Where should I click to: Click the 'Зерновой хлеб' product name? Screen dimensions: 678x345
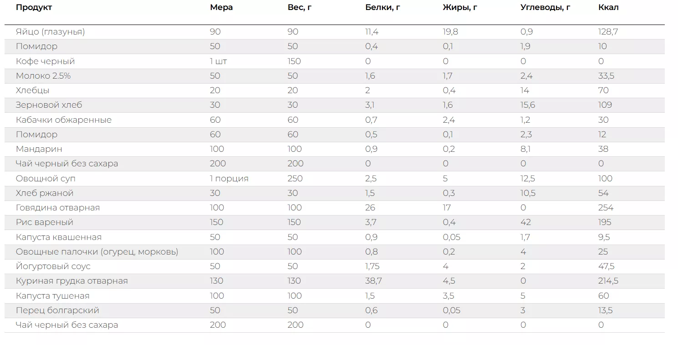(x=49, y=105)
